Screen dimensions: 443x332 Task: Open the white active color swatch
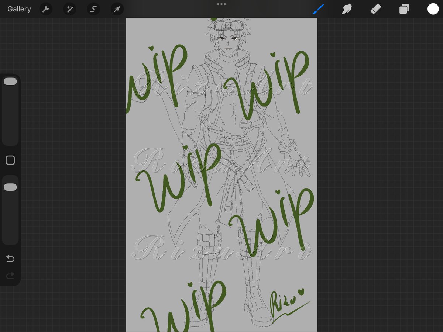433,9
